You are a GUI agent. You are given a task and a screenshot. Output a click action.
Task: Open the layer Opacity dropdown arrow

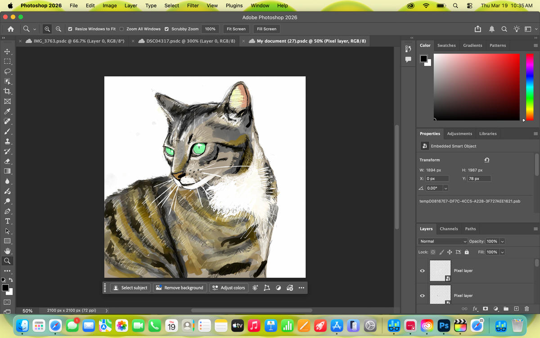(502, 241)
